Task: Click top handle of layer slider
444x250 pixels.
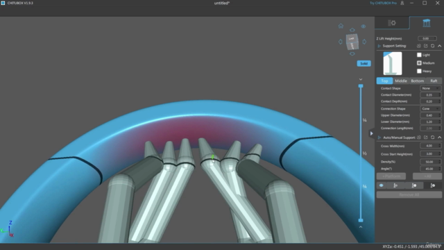Action: click(x=361, y=86)
